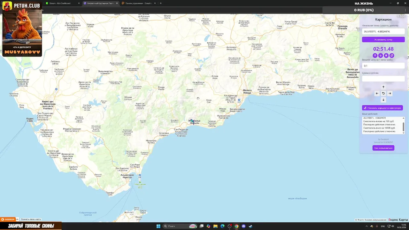Open File Explorer from taskbar
The height and width of the screenshot is (230, 409).
click(x=215, y=226)
